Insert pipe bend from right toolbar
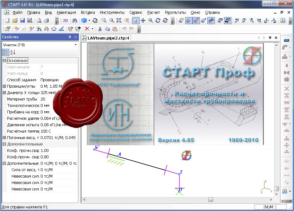 pos(285,48)
